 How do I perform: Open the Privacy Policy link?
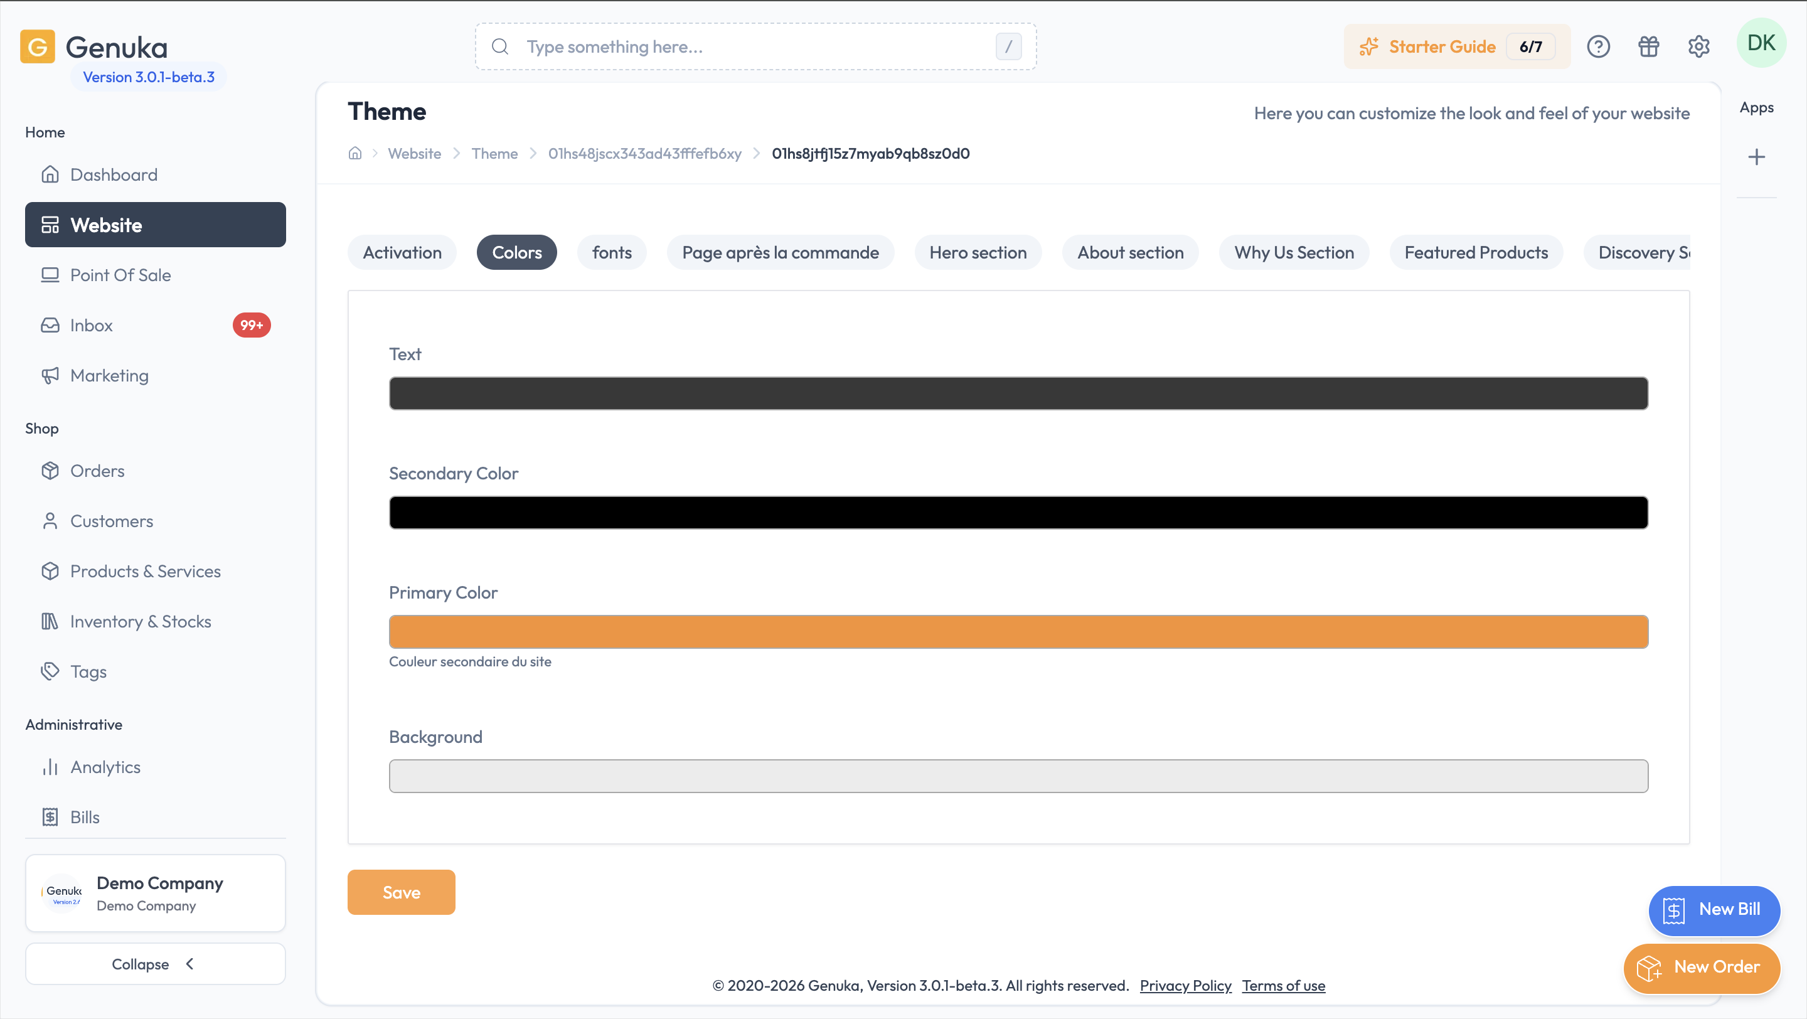tap(1185, 985)
